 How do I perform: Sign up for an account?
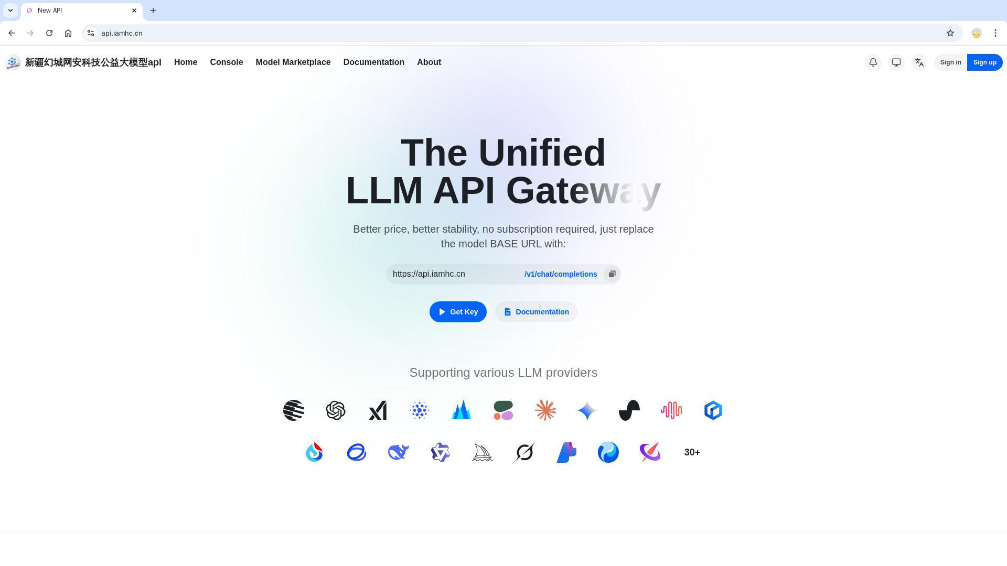(x=984, y=62)
